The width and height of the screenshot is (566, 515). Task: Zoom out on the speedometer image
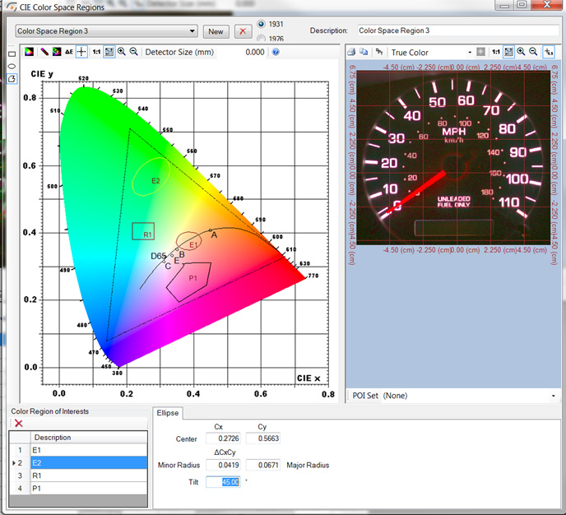533,52
